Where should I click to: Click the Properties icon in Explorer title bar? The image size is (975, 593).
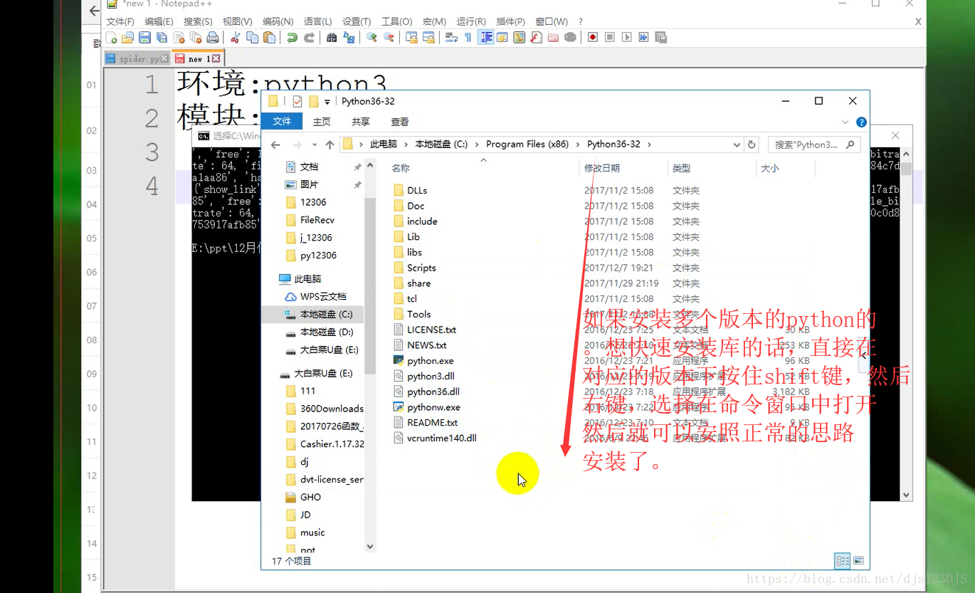pos(297,101)
